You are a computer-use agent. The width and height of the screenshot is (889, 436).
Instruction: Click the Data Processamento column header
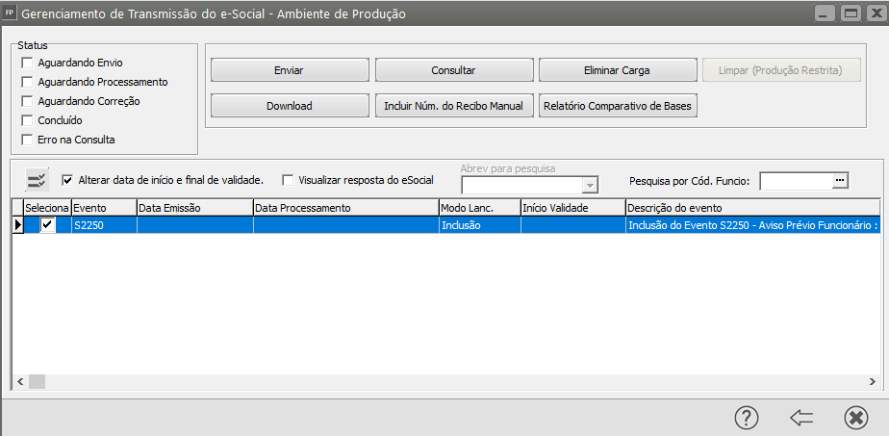coord(345,208)
